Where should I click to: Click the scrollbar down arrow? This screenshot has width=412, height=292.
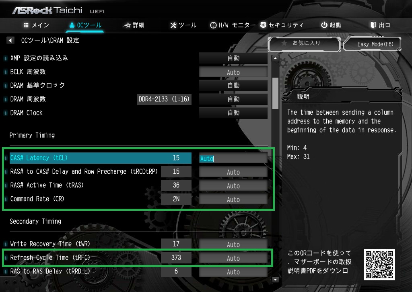(276, 279)
